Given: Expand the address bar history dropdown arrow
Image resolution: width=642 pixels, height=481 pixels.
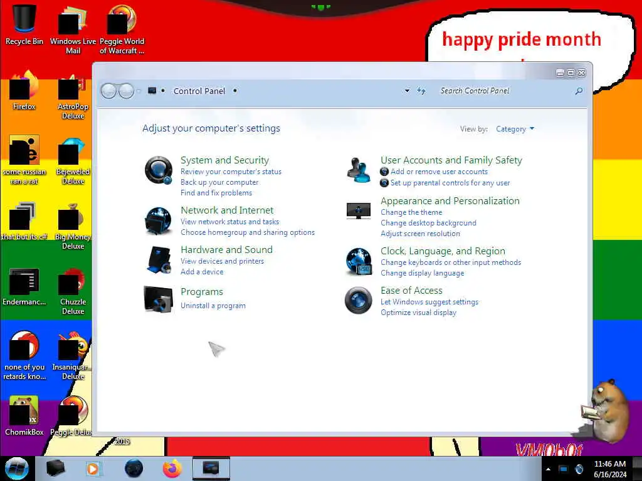Looking at the screenshot, I should pos(407,91).
